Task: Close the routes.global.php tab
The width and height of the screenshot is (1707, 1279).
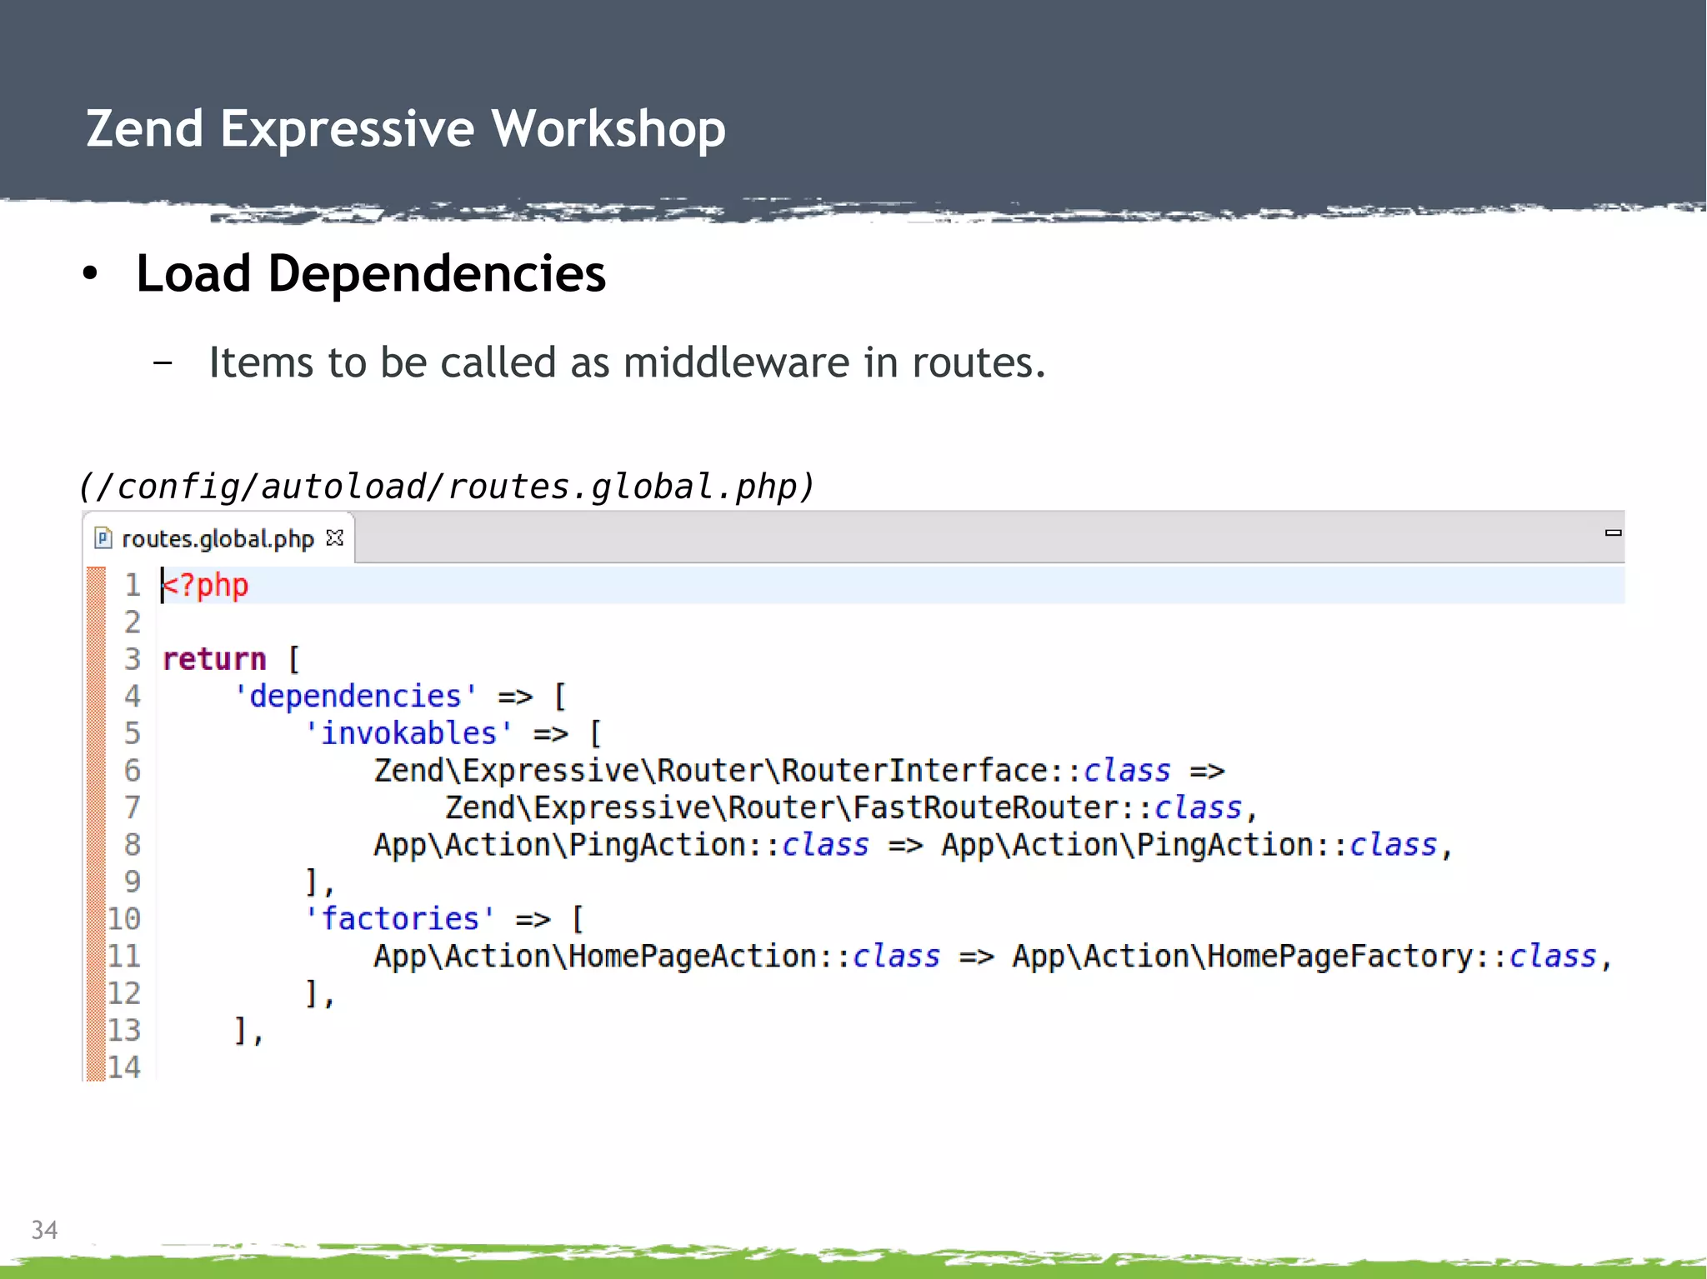Action: [335, 538]
